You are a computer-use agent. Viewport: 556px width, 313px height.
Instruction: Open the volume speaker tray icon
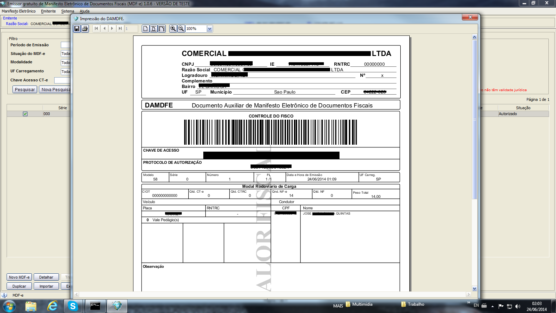[x=518, y=306]
